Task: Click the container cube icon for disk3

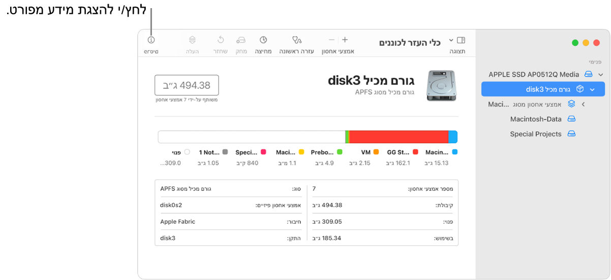Action: pos(580,89)
